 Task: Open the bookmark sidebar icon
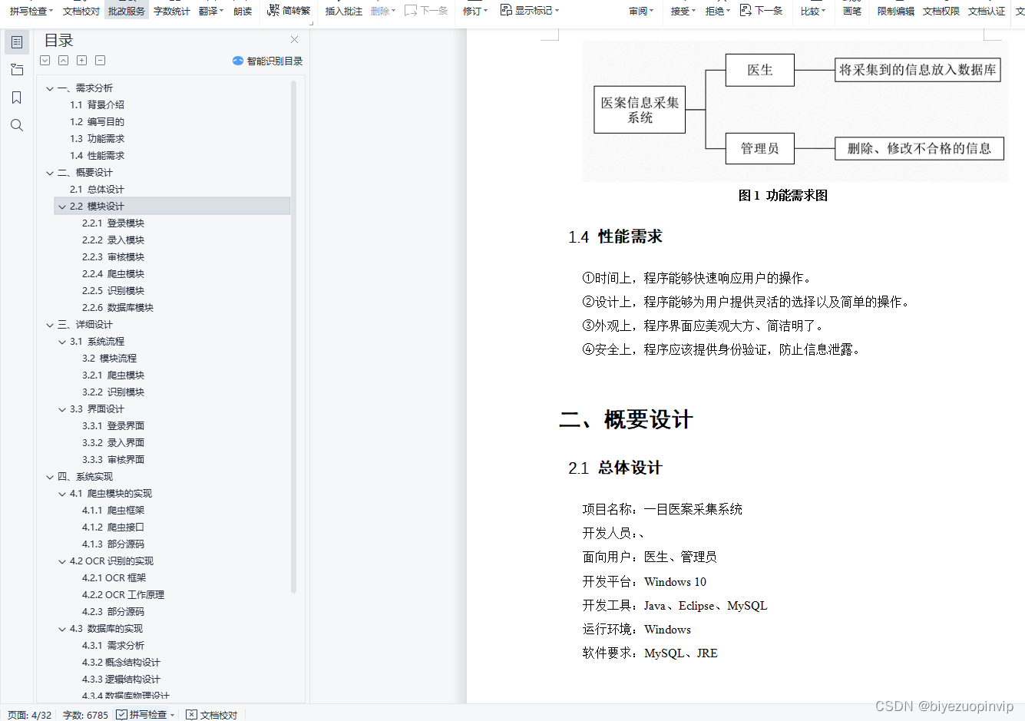point(17,98)
